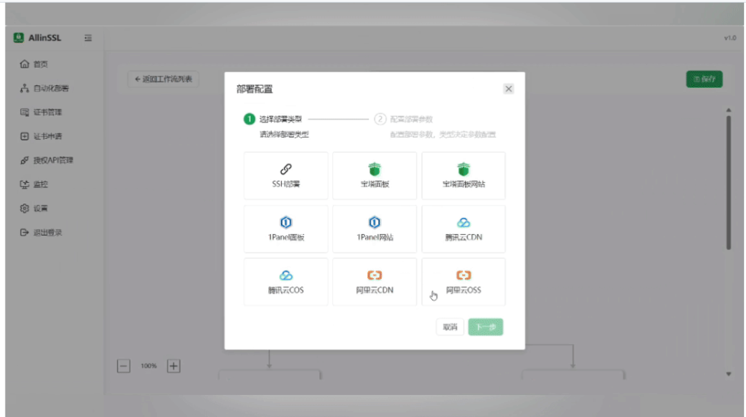Click 退出登录 to log out
The image size is (746, 417).
pyautogui.click(x=41, y=233)
